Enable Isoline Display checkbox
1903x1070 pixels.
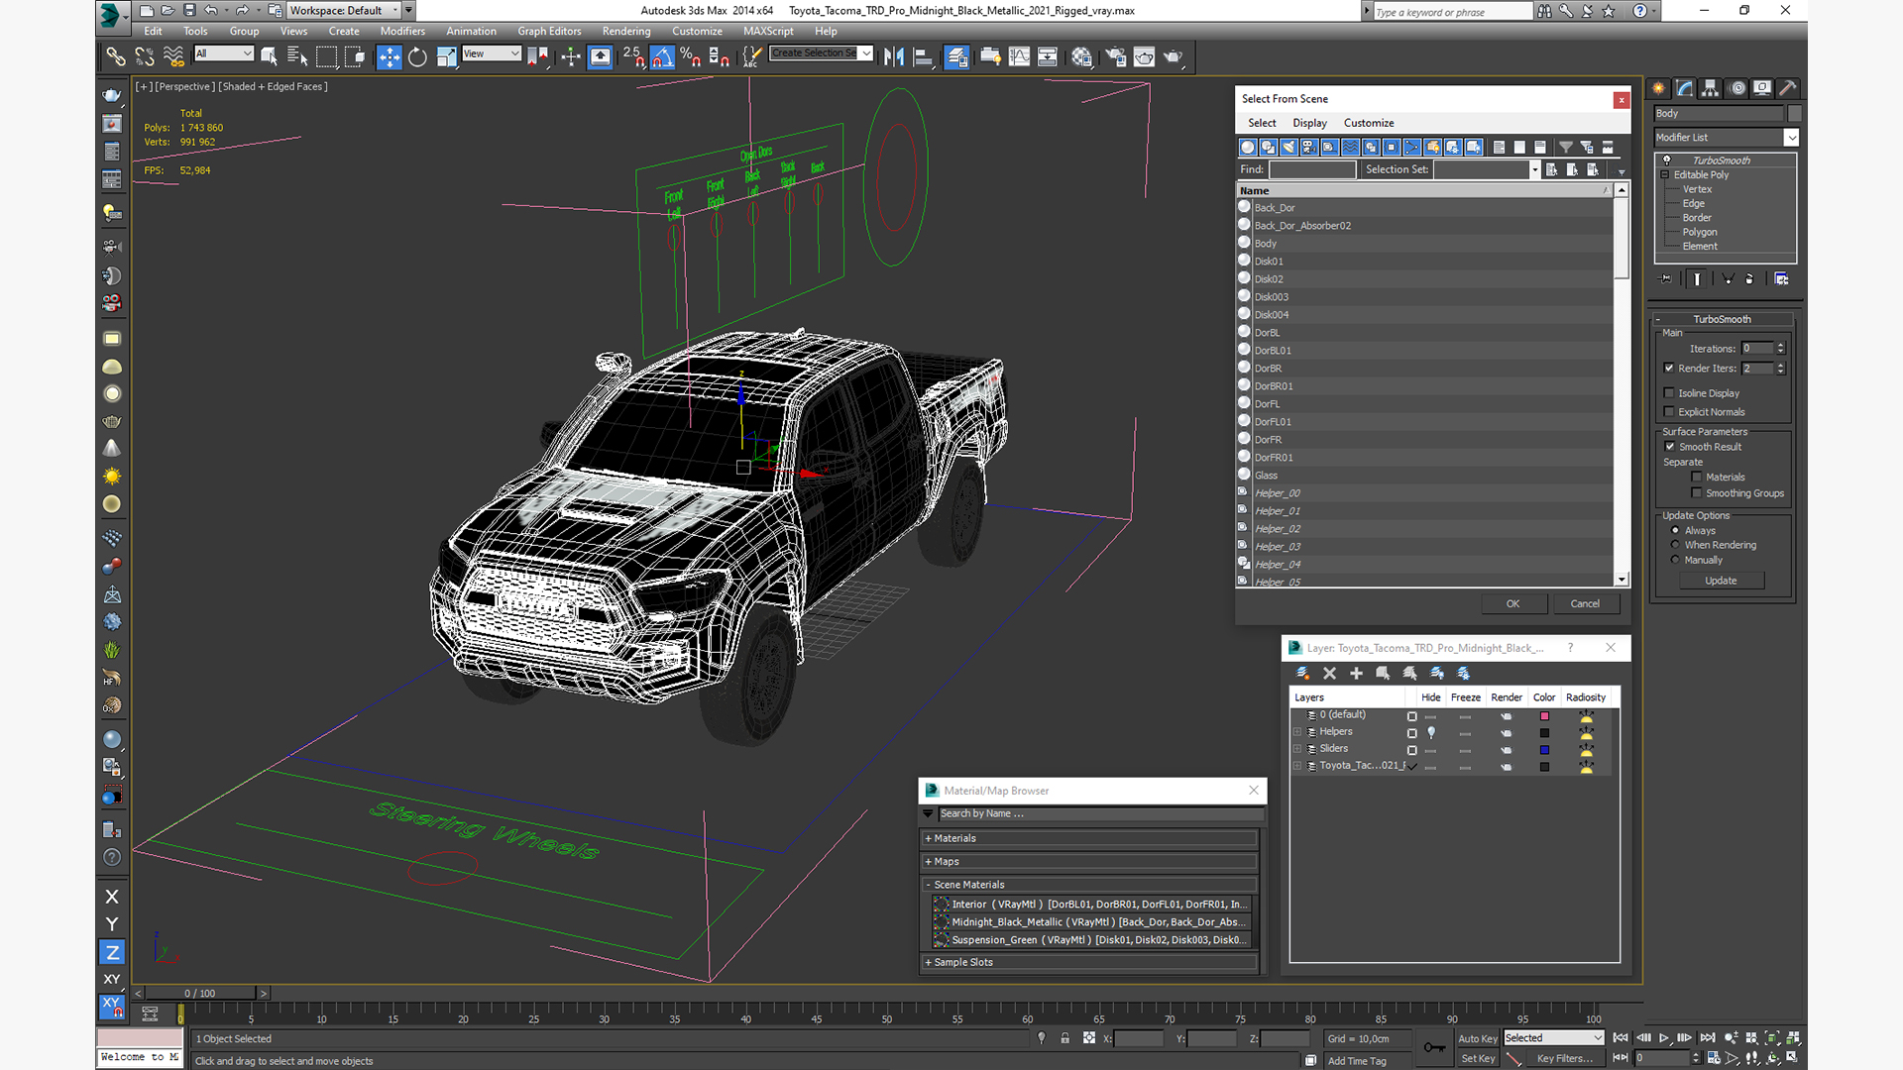(x=1669, y=393)
